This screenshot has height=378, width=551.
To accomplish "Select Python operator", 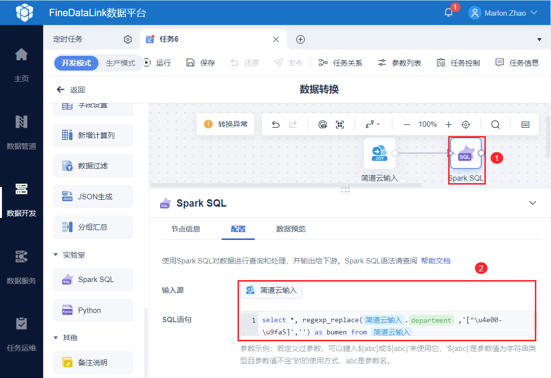I will 93,310.
